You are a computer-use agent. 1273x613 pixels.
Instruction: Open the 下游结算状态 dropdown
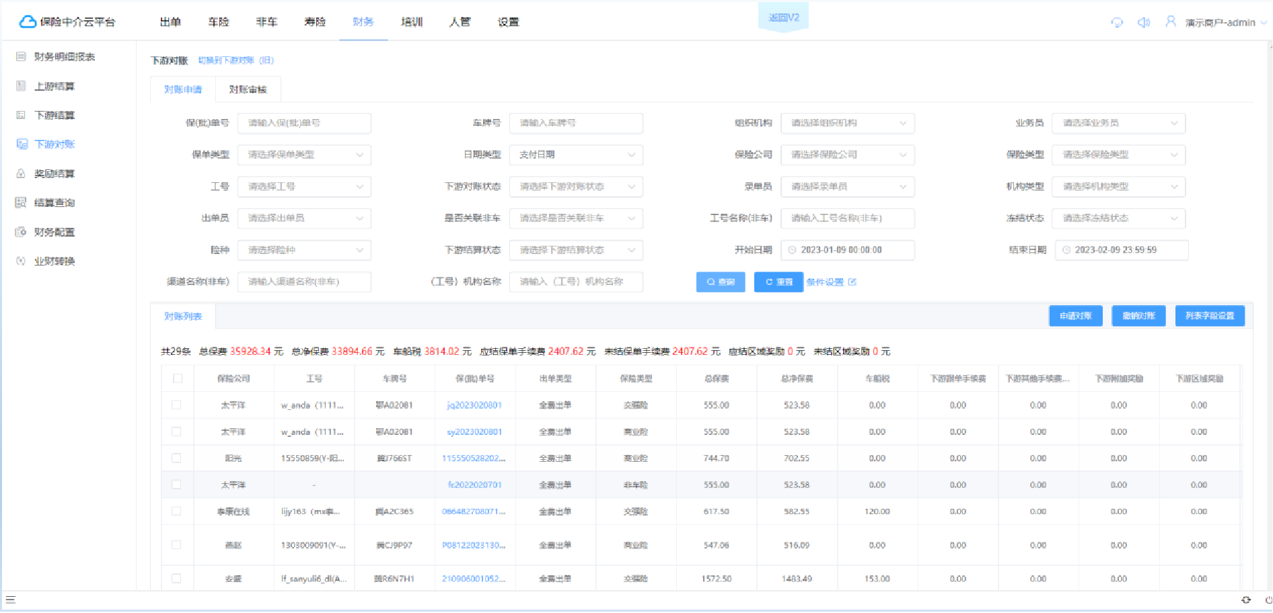pyautogui.click(x=576, y=250)
